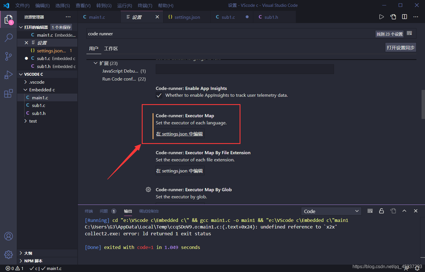Image resolution: width=425 pixels, height=272 pixels.
Task: Click the Open Settings (JSON) icon
Action: click(393, 17)
